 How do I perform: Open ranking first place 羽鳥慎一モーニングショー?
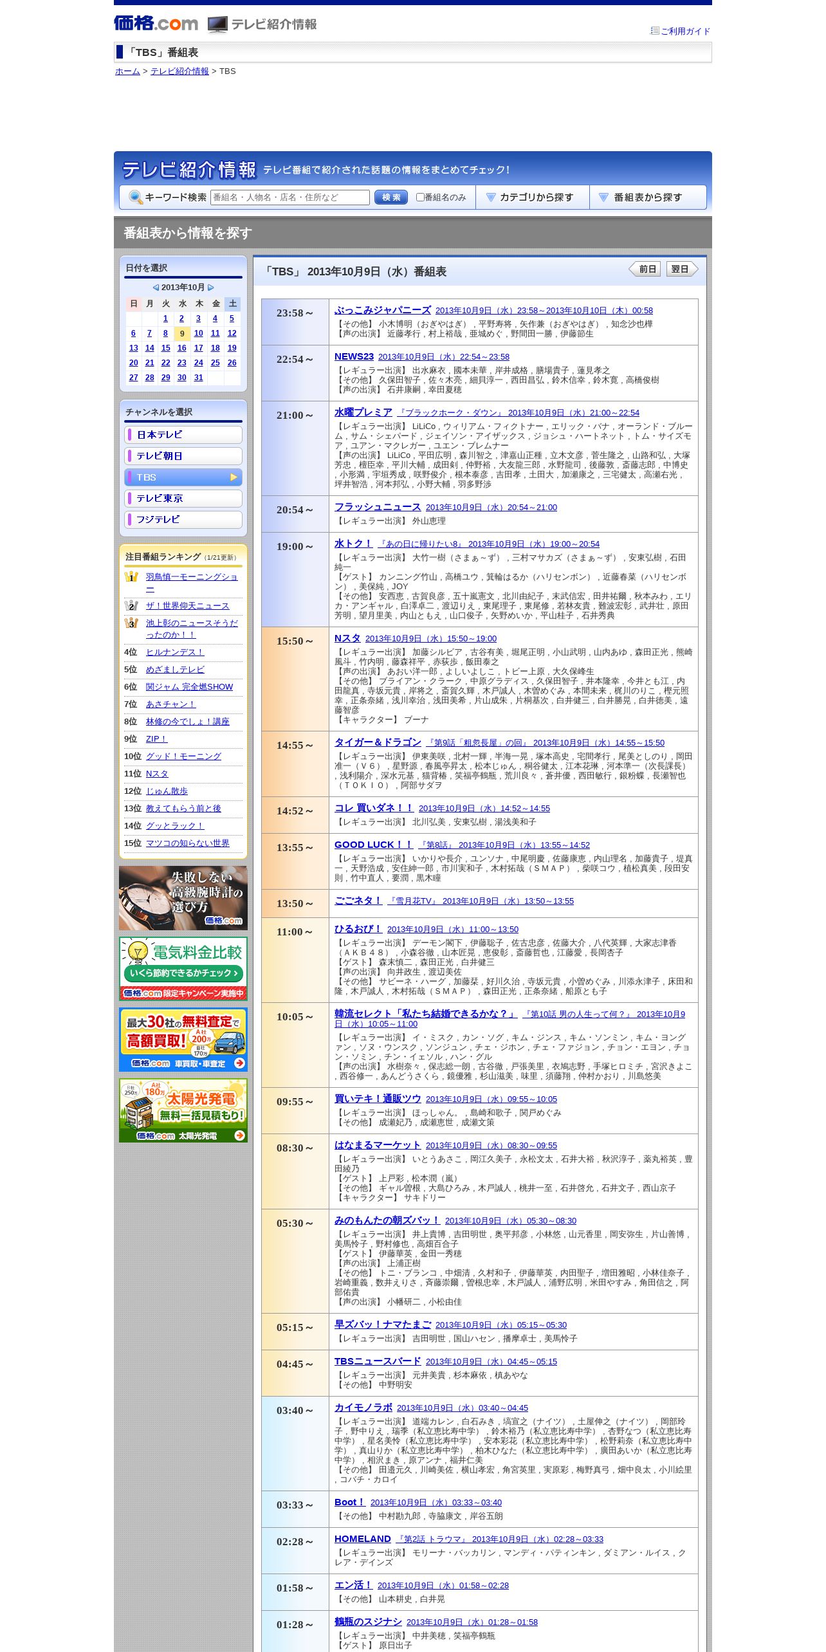(x=192, y=583)
